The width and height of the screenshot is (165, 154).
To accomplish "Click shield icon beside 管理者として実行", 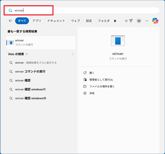I will point(85,80).
